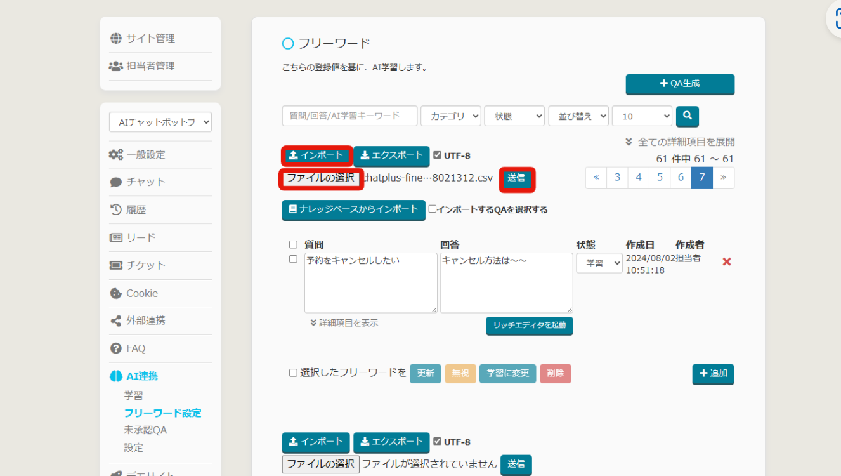Image resolution: width=841 pixels, height=476 pixels.
Task: Click the magnifier search icon button
Action: [x=687, y=116]
